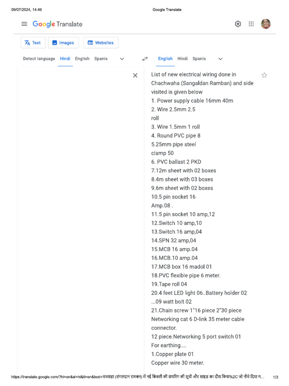
Task: Select Spanish as source language
Action: tap(101, 59)
